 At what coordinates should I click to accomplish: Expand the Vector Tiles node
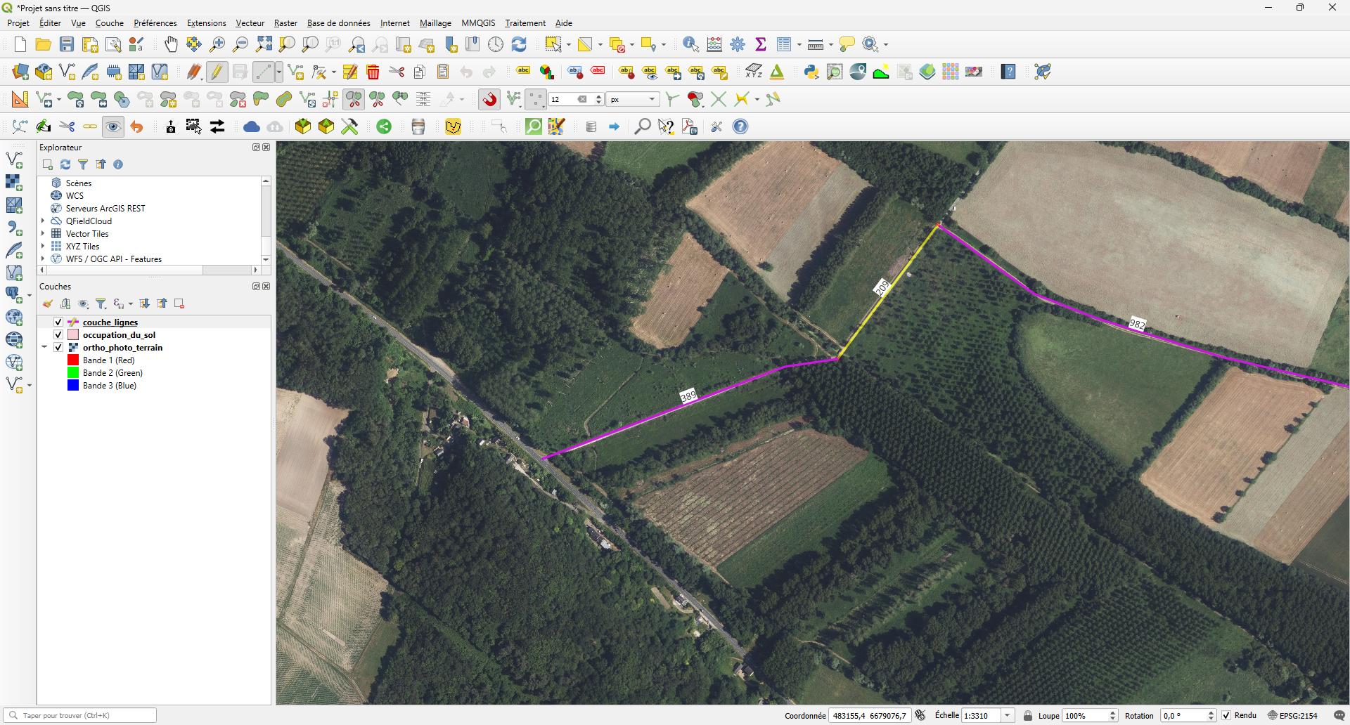tap(42, 233)
